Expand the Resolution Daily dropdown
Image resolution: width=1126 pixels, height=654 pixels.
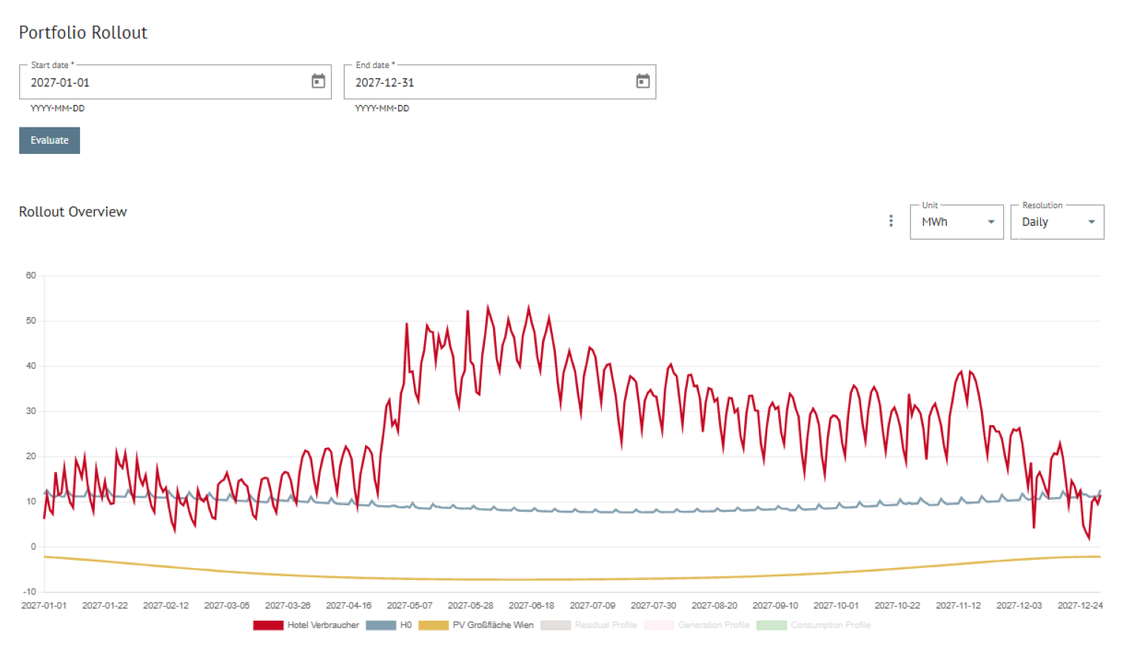[1056, 222]
